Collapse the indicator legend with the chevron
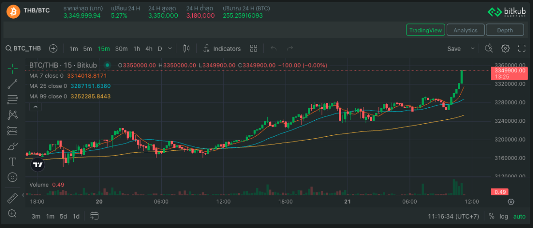This screenshot has height=228, width=533. 35,107
